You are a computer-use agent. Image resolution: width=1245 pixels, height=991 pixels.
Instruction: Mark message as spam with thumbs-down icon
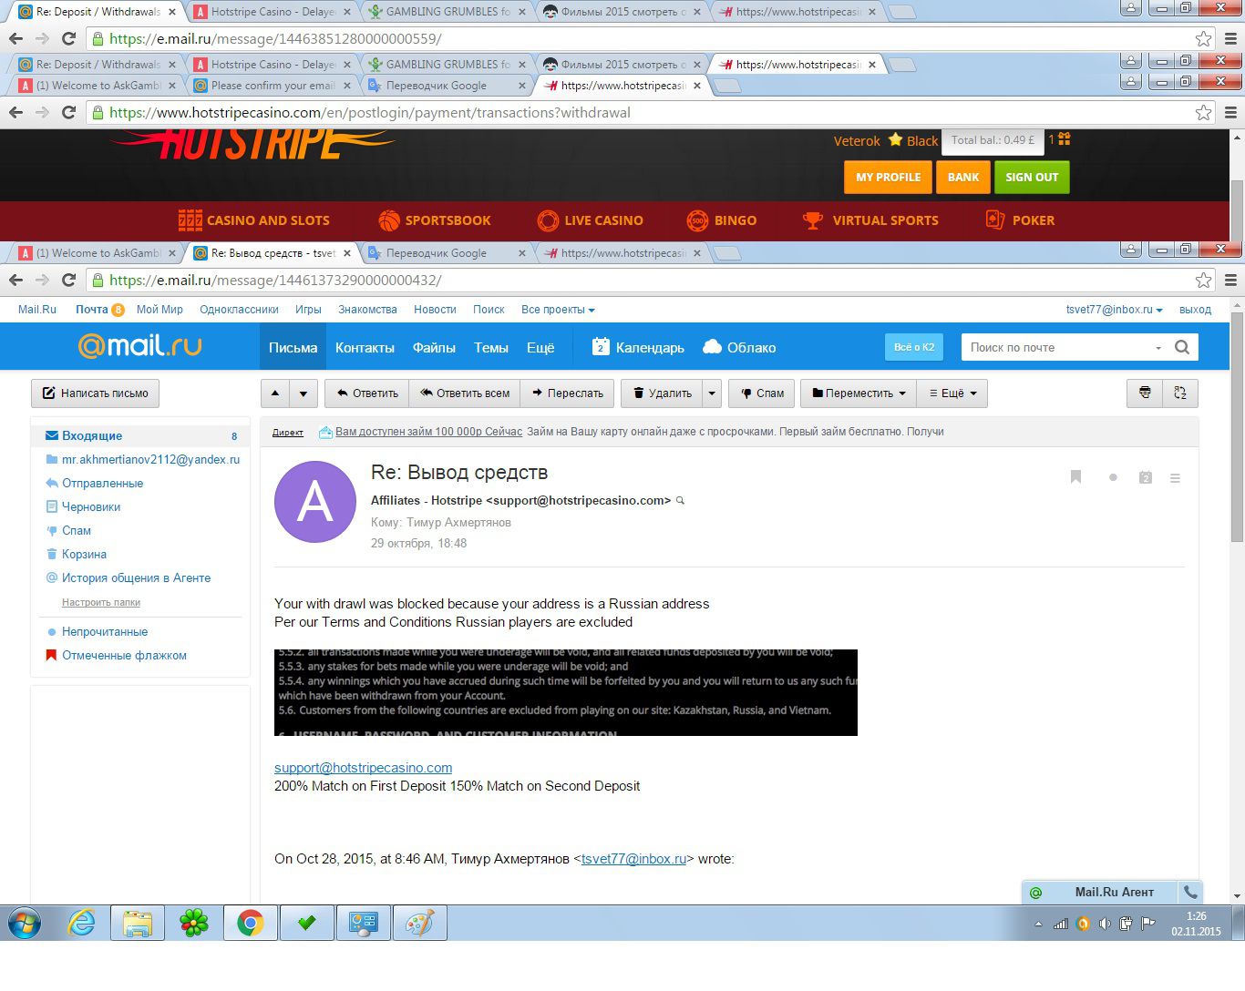coord(746,393)
